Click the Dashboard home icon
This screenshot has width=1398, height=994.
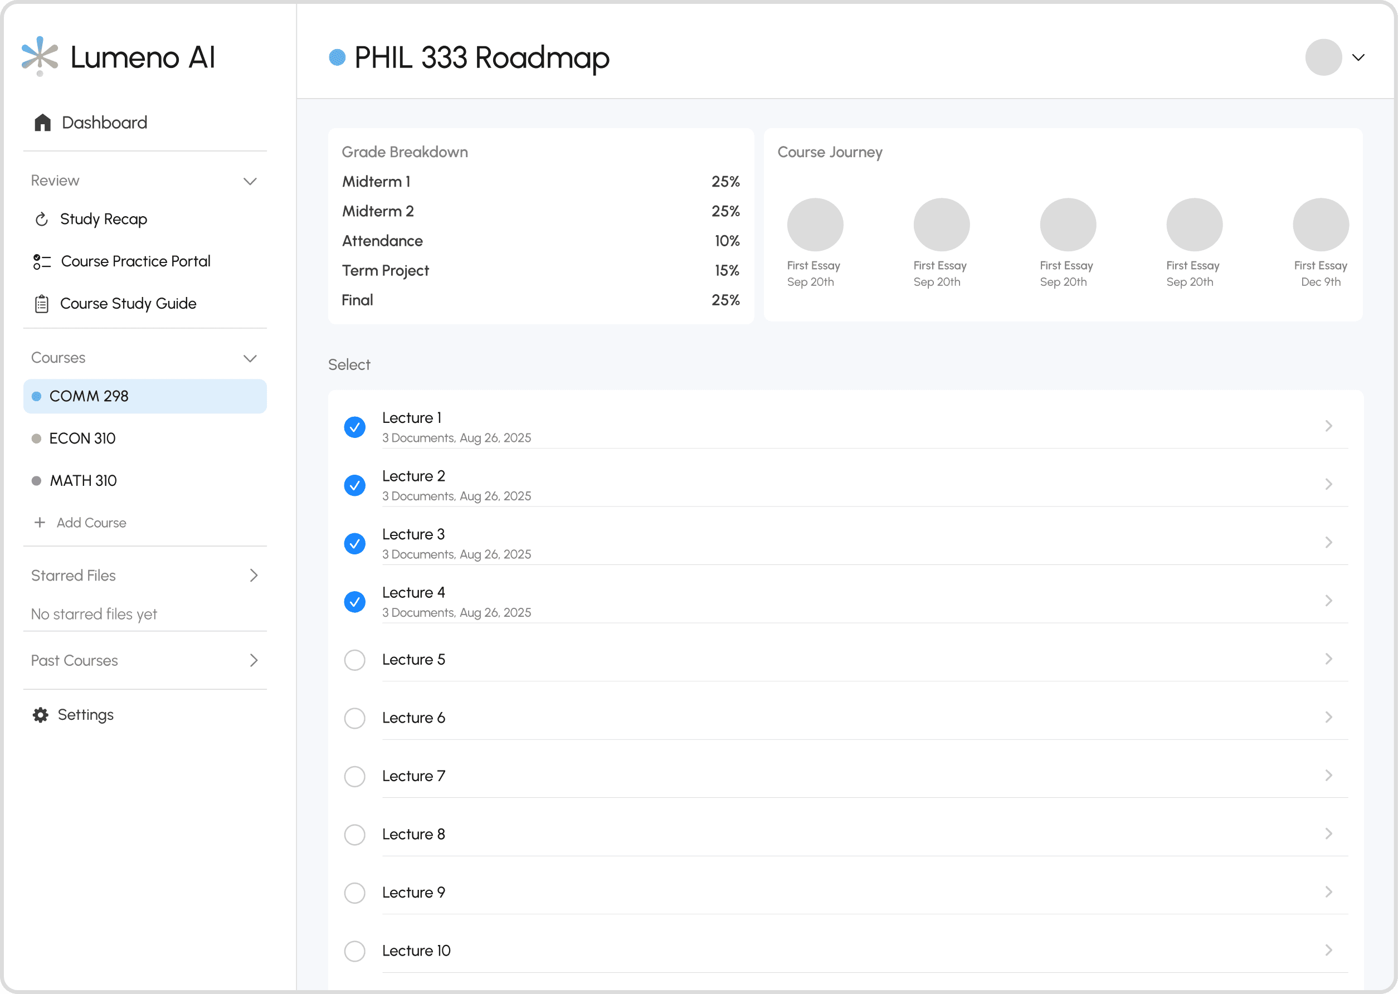pyautogui.click(x=42, y=123)
